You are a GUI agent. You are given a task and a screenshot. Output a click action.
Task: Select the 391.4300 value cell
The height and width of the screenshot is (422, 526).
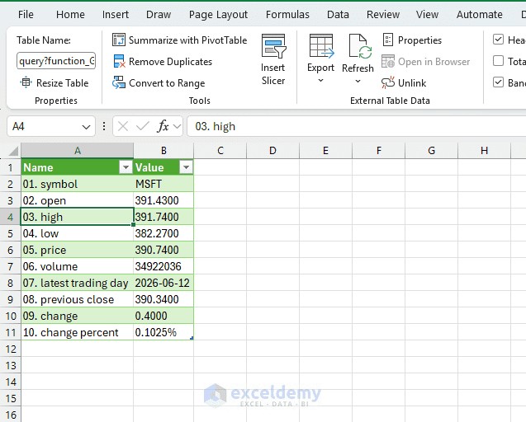click(x=163, y=200)
